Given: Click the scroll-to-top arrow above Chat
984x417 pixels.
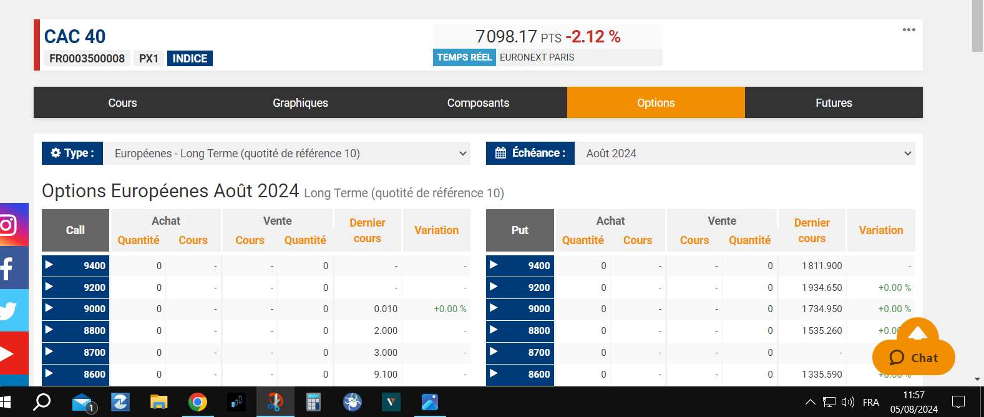Looking at the screenshot, I should point(917,331).
